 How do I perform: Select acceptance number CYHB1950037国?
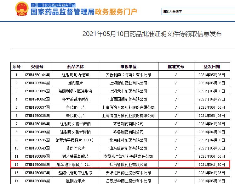[x=37, y=107]
